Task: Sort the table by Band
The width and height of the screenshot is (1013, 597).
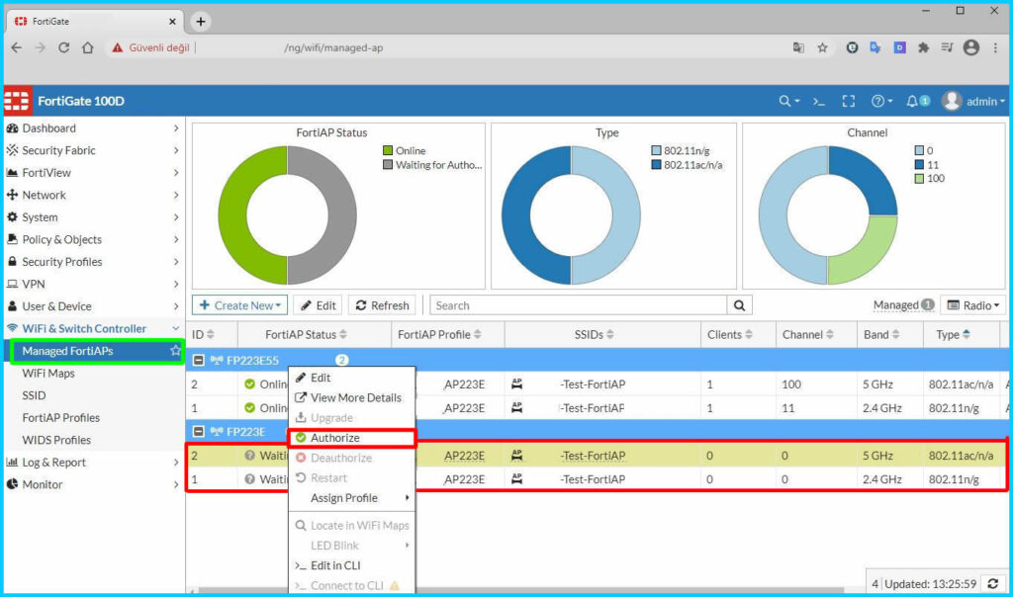Action: (x=881, y=334)
